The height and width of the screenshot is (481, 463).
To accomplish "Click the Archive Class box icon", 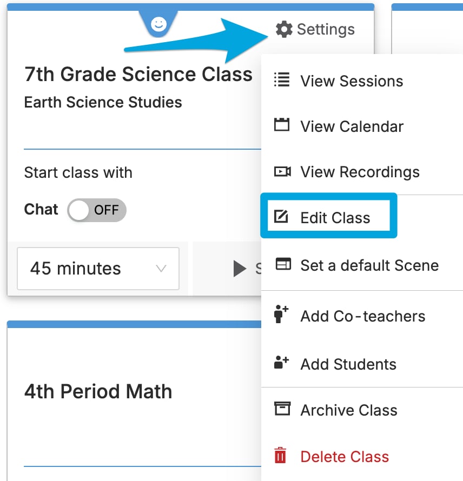I will (282, 408).
